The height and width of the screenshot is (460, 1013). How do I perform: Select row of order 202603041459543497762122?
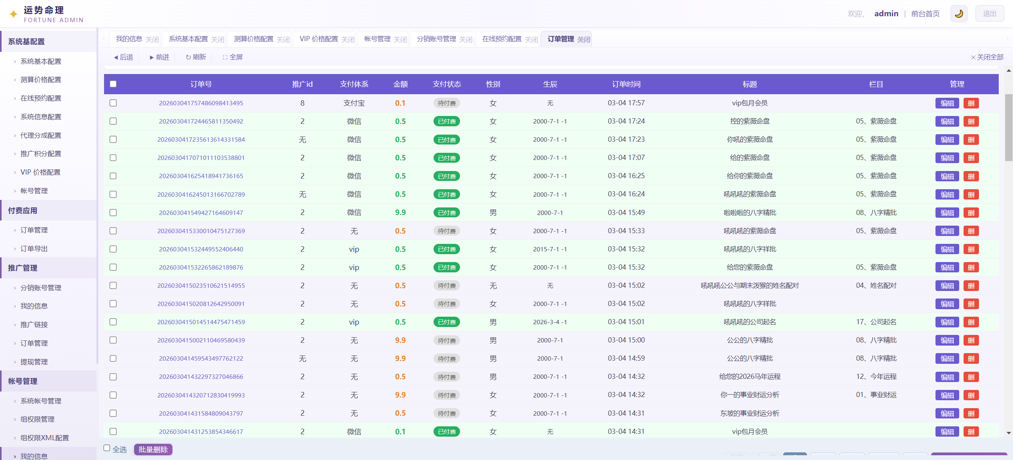113,358
